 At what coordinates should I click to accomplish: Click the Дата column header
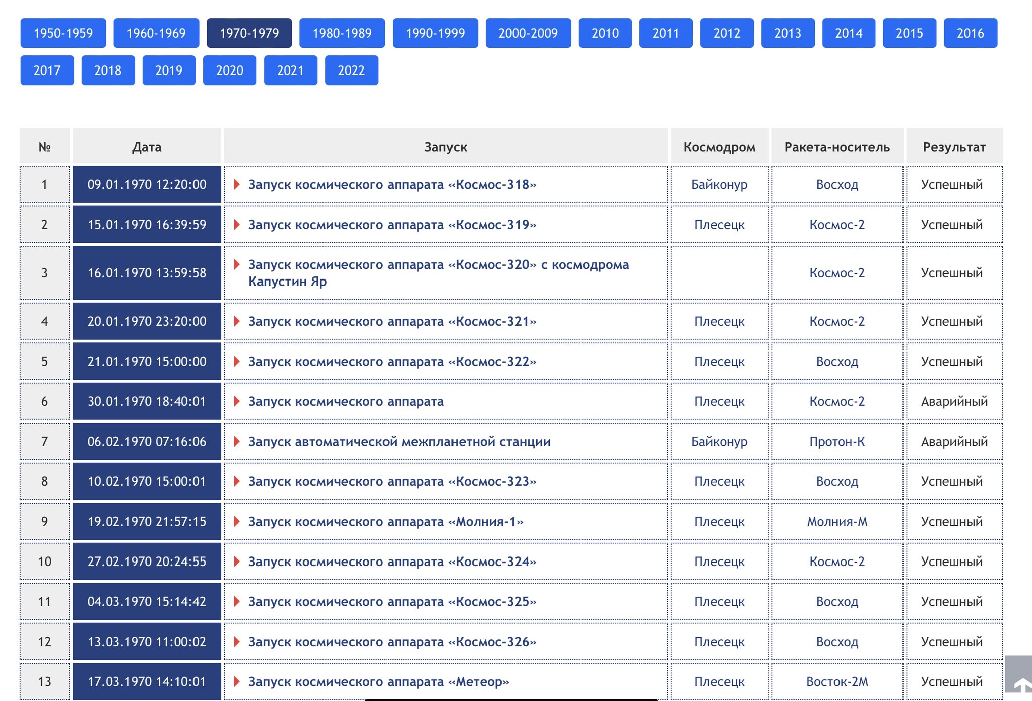point(147,147)
